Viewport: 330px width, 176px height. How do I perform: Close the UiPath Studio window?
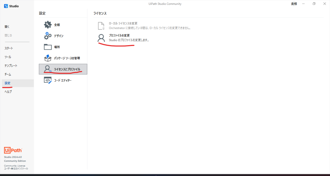[x=324, y=4]
